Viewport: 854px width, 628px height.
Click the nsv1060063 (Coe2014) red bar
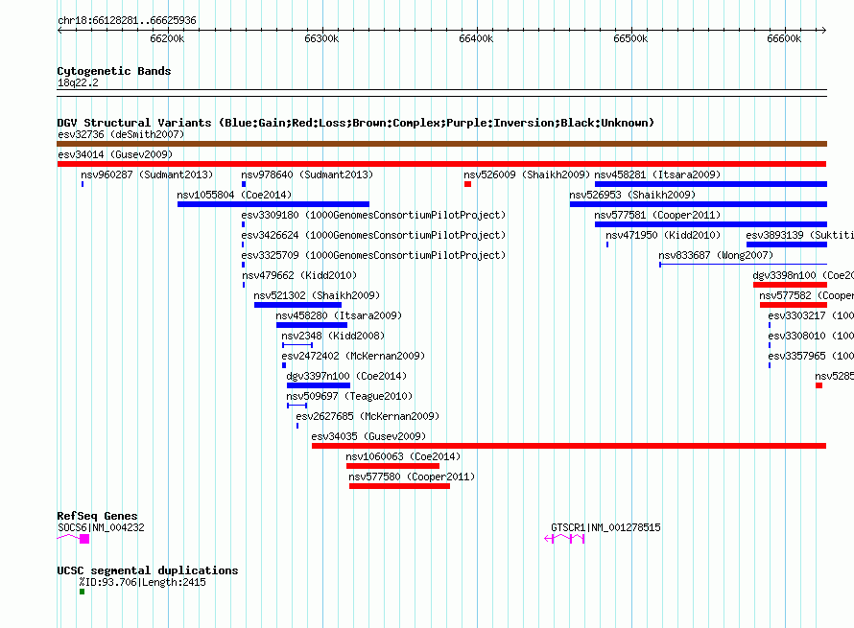click(392, 466)
